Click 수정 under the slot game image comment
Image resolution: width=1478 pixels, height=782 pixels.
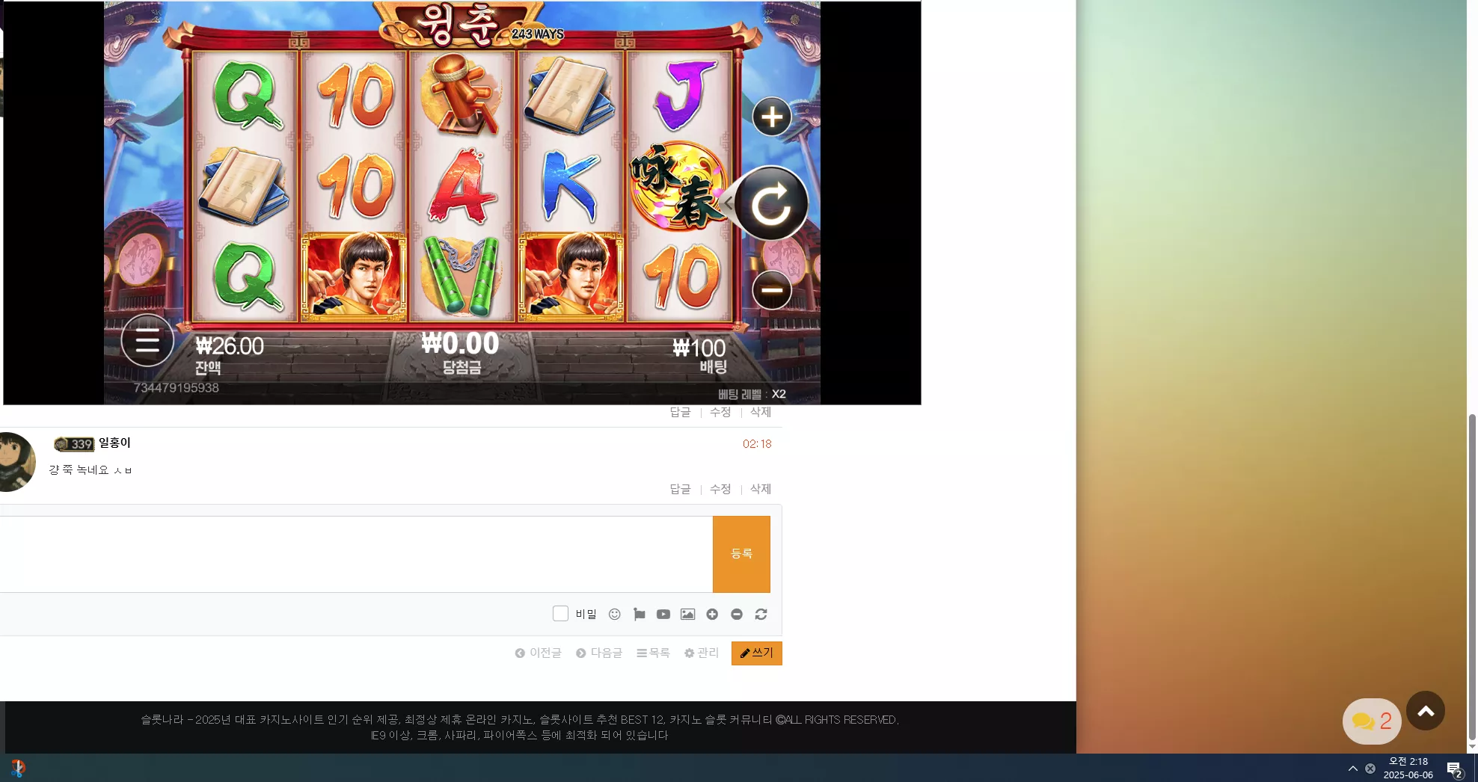(720, 412)
